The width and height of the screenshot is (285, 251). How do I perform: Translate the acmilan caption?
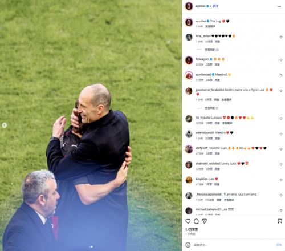pyautogui.click(x=210, y=26)
